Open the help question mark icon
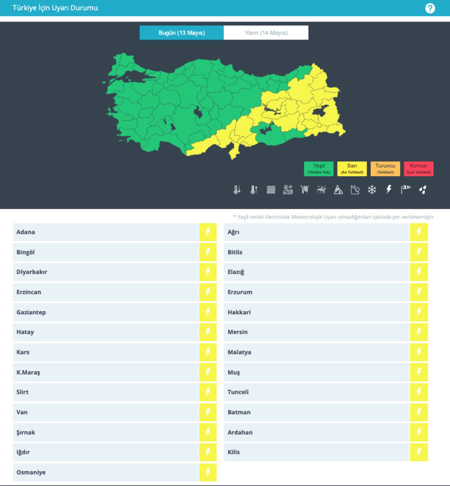Image resolution: width=450 pixels, height=486 pixels. (x=430, y=8)
